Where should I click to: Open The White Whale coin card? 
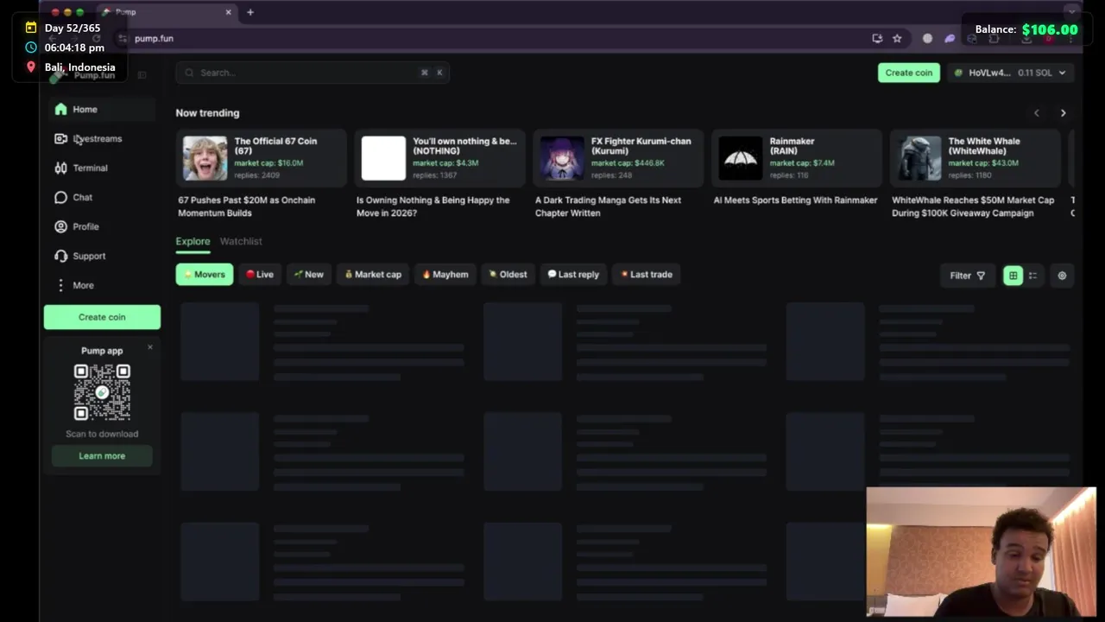click(975, 158)
